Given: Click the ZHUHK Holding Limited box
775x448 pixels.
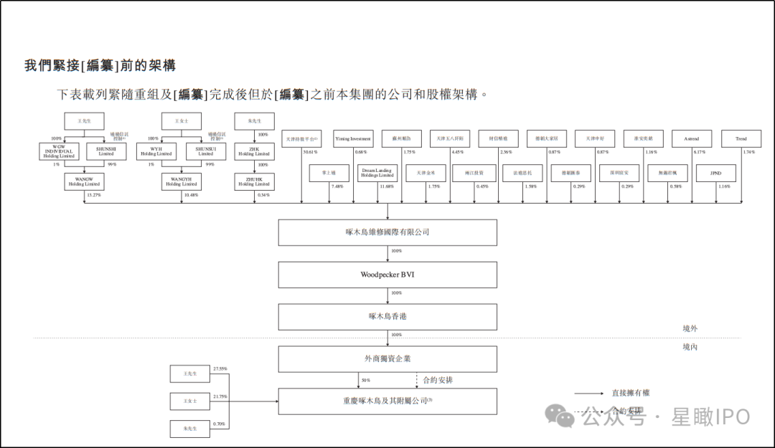Looking at the screenshot, I should [254, 181].
